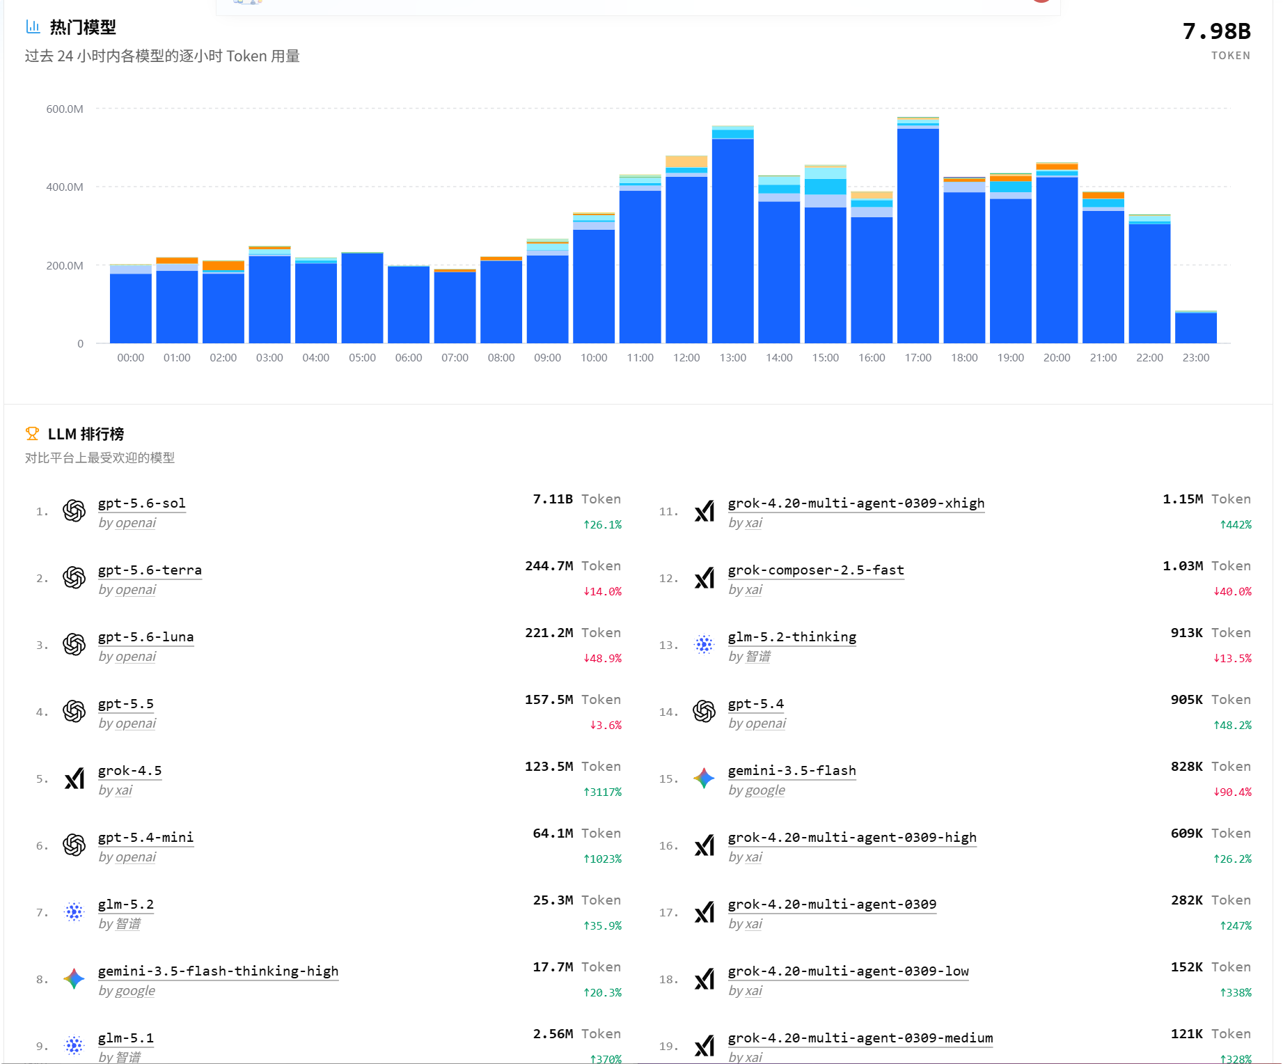This screenshot has height=1064, width=1283.
Task: Click the xAI logo for grok-composer-2.5-fast
Action: 705,578
